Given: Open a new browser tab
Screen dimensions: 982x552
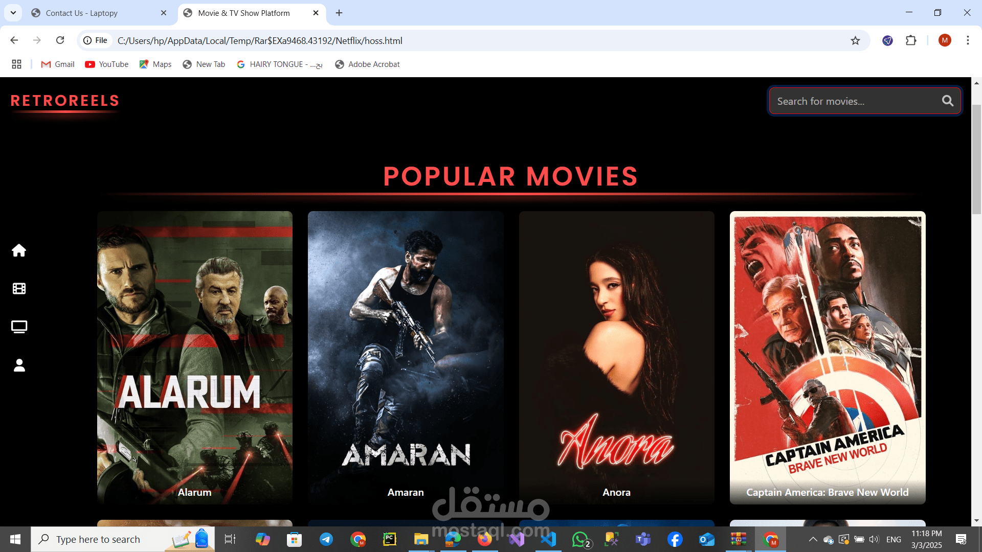Looking at the screenshot, I should click(339, 13).
